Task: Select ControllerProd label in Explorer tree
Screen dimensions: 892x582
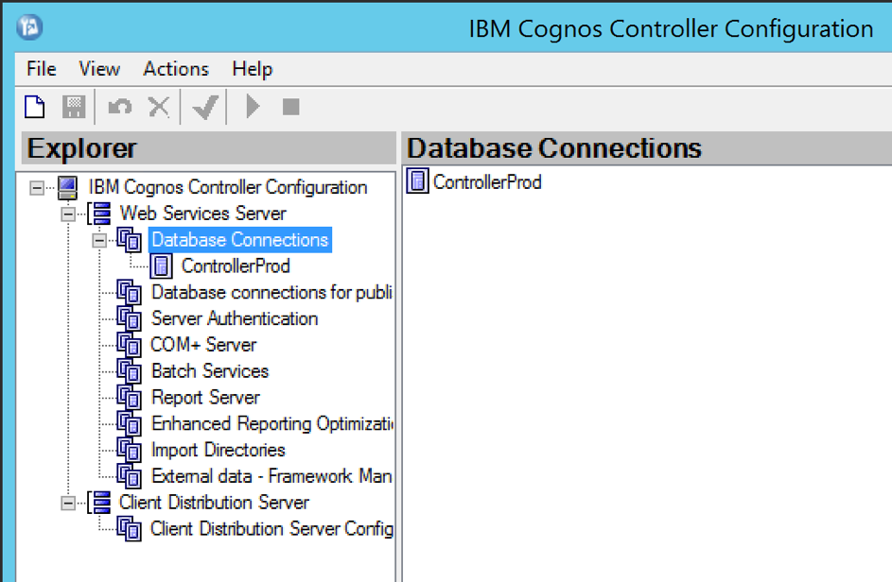Action: click(236, 266)
